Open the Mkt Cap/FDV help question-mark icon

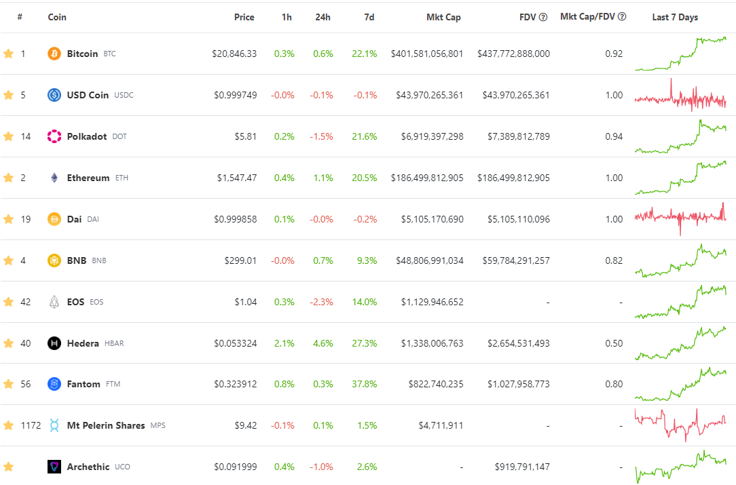tap(622, 16)
